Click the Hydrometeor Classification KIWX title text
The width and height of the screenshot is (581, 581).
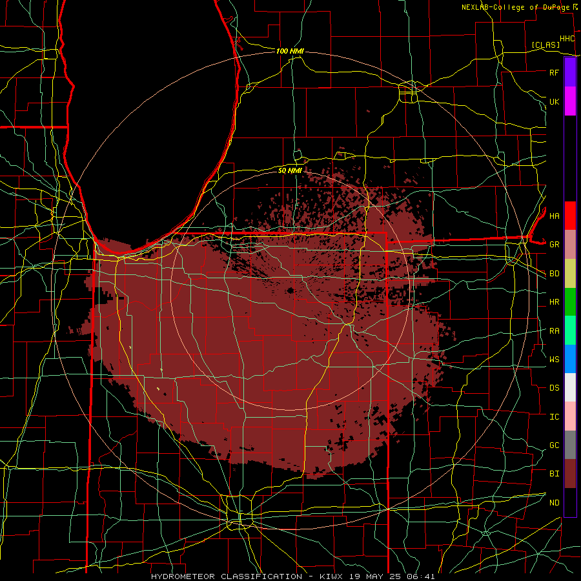pyautogui.click(x=292, y=576)
